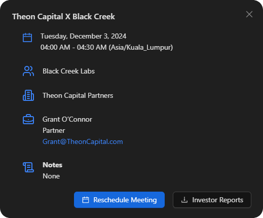Click the briefcase icon beside Grant O'Connor
The width and height of the screenshot is (263, 218).
(28, 119)
